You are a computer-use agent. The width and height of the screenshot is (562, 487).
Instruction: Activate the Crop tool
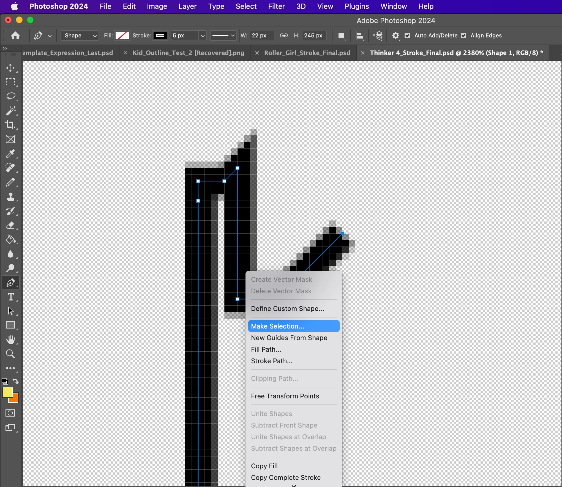point(10,125)
